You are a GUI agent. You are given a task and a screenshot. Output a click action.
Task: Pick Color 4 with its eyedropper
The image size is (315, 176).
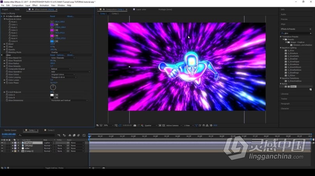pyautogui.click(x=56, y=41)
